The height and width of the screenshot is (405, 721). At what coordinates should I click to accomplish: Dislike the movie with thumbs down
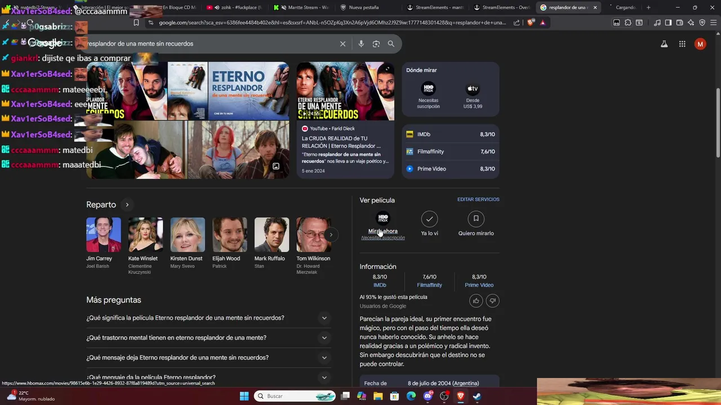[492, 301]
